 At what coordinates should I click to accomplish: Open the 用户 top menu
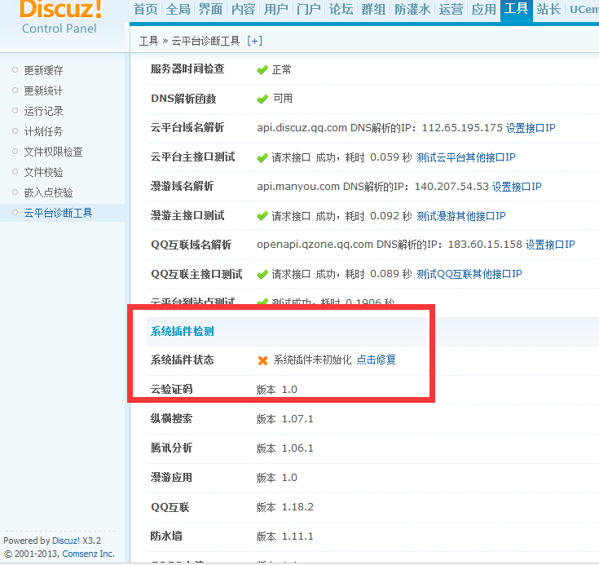point(275,9)
